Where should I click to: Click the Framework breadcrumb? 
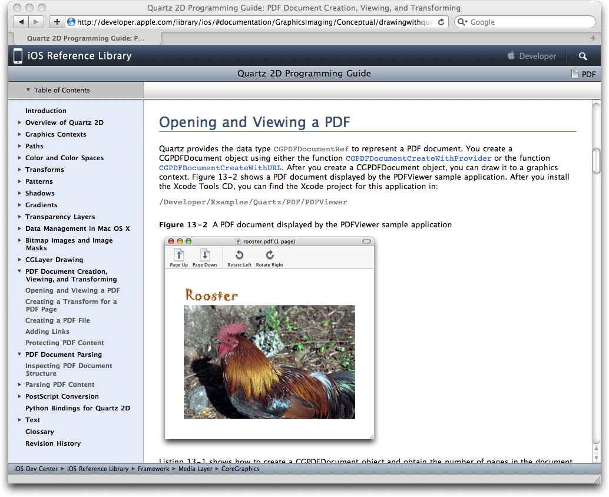coord(153,469)
